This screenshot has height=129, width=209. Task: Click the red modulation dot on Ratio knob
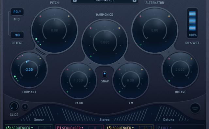[x=68, y=69]
